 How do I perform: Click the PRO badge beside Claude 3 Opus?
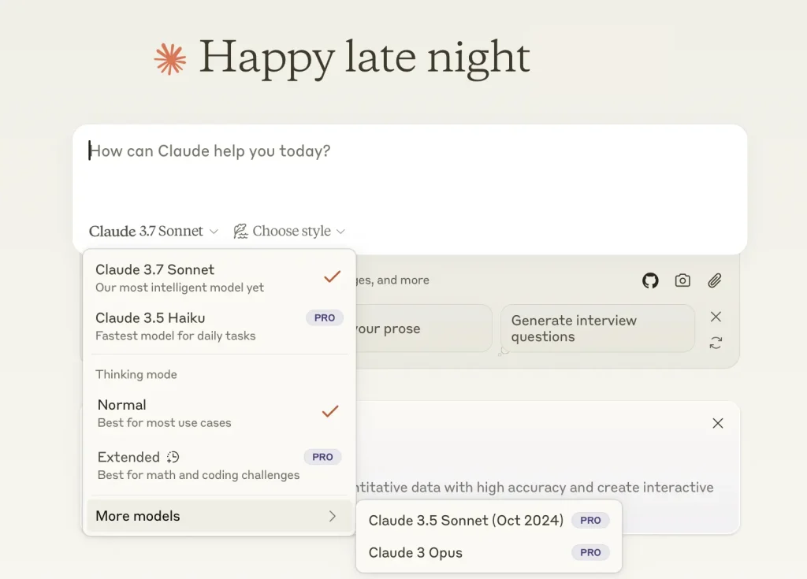[x=590, y=552]
